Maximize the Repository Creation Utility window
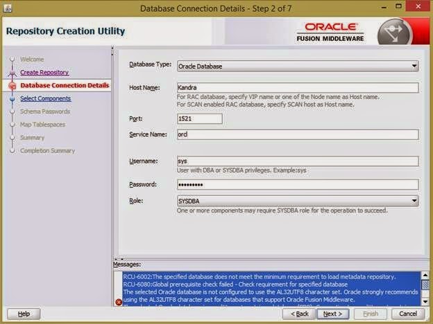Viewport: 433px width, 324px height. [398, 7]
